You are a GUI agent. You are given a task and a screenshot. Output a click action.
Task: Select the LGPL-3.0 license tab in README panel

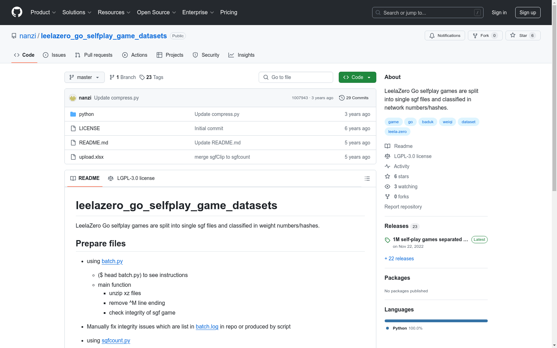pyautogui.click(x=131, y=178)
